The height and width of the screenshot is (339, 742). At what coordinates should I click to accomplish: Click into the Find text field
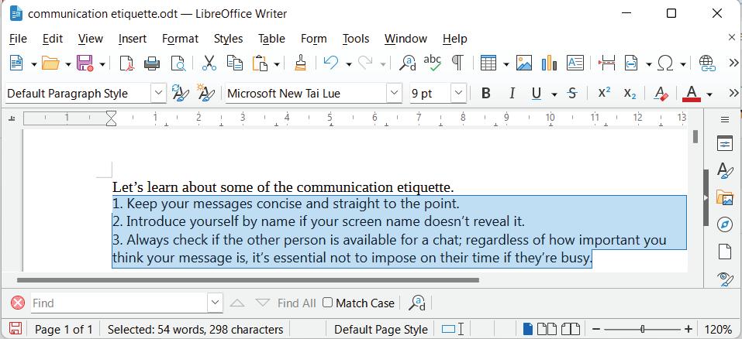[x=119, y=303]
